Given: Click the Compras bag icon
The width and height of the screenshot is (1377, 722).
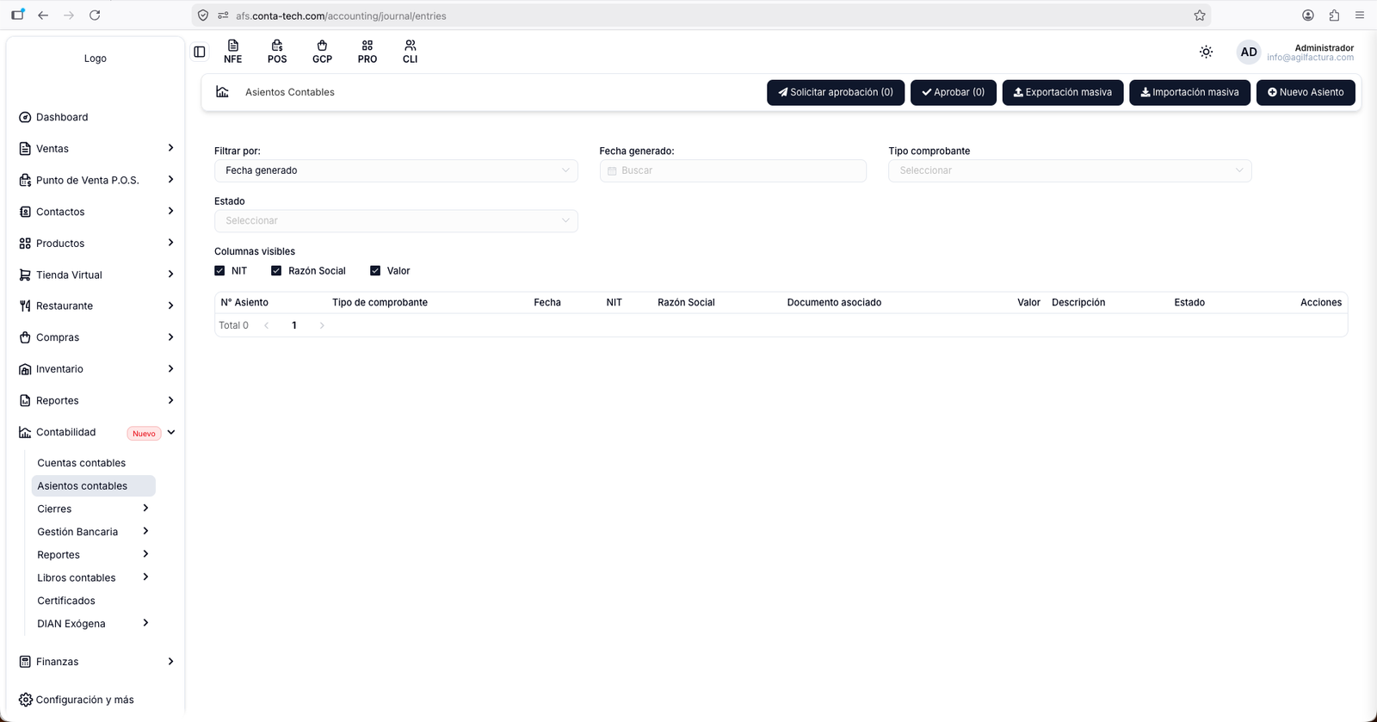Looking at the screenshot, I should pos(25,337).
